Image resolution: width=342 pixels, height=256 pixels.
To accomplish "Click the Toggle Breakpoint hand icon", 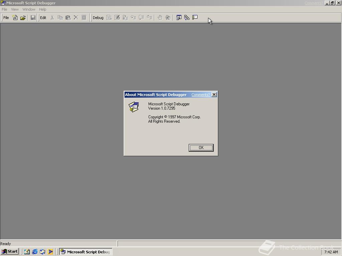I will [160, 18].
